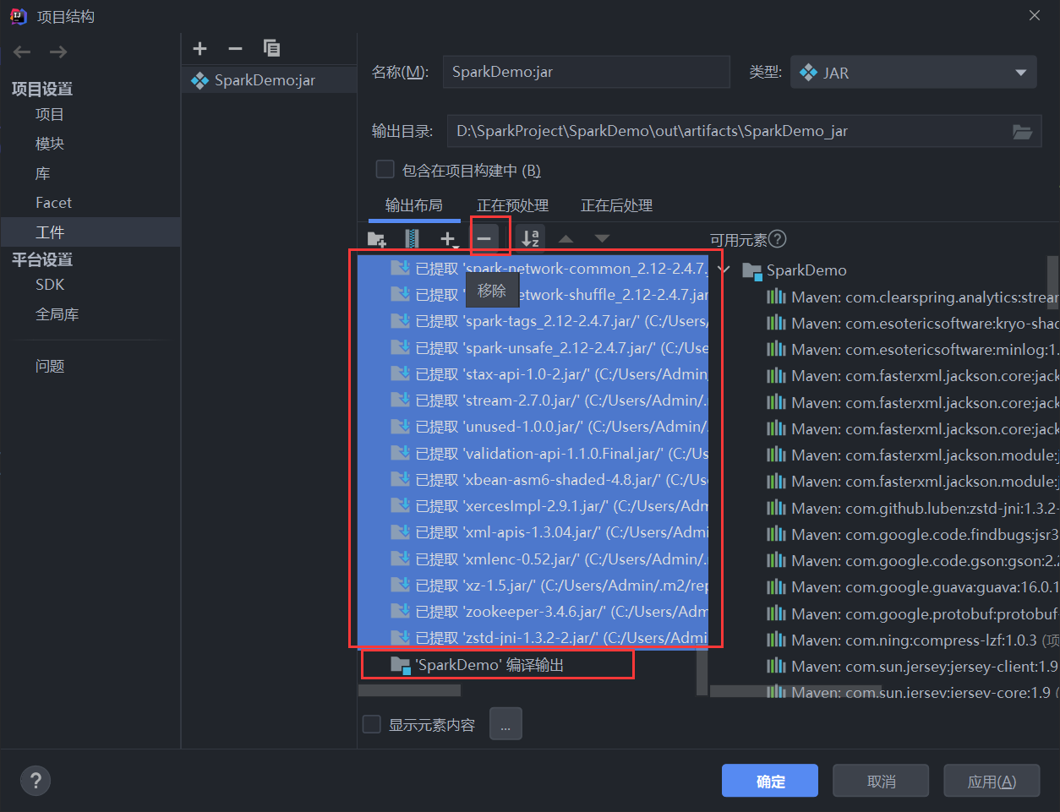The height and width of the screenshot is (812, 1060).
Task: Add a new artifact with plus icon
Action: [200, 49]
